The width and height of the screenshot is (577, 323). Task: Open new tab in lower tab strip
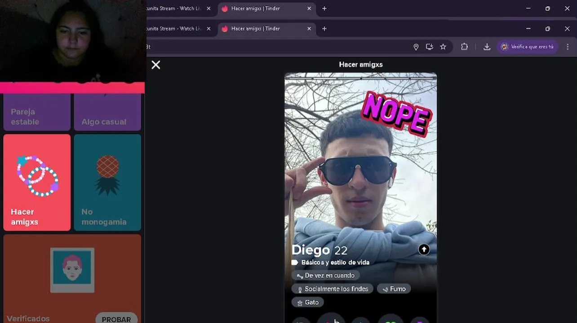324,29
